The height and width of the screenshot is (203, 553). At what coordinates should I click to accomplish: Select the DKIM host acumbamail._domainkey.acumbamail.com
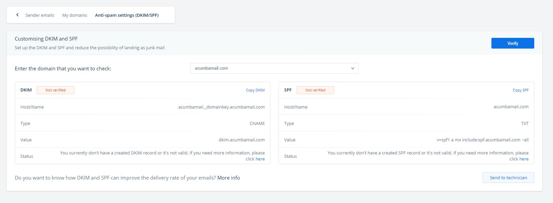click(x=221, y=107)
